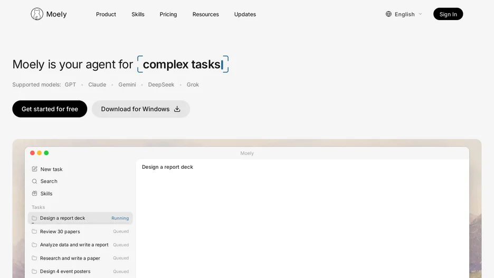Click the Search magnifier icon in sidebar
Screen dimensions: 494x278
click(x=34, y=181)
